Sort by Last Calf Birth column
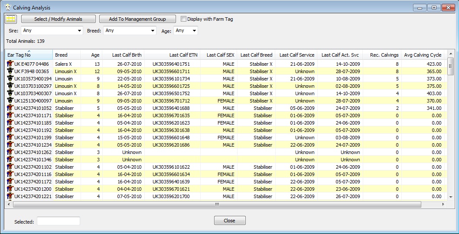This screenshot has height=234, width=459. click(123, 55)
